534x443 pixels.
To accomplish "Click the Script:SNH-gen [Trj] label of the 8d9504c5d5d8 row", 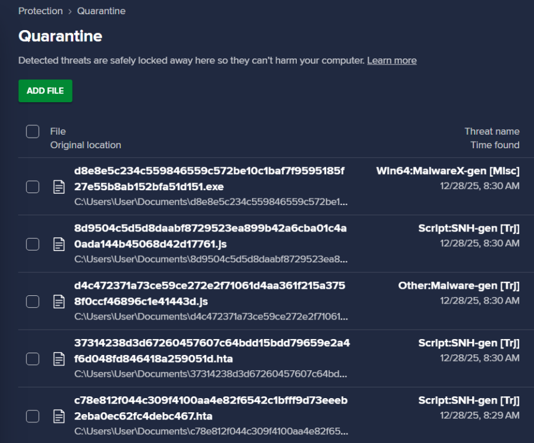I will 469,228.
